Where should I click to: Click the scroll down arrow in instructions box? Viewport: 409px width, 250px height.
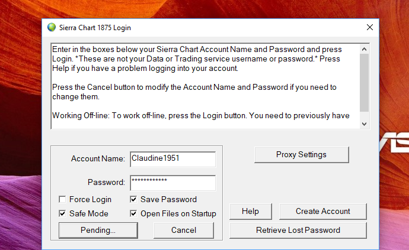pyautogui.click(x=364, y=124)
